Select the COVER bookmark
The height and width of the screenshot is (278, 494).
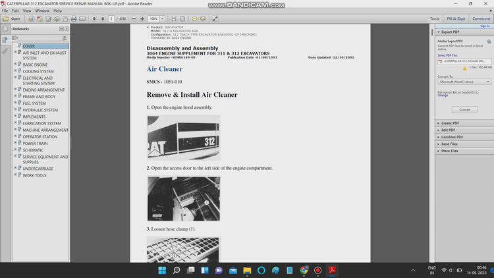tap(29, 46)
